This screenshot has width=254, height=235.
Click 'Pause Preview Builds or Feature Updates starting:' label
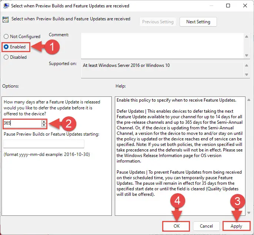coord(51,134)
